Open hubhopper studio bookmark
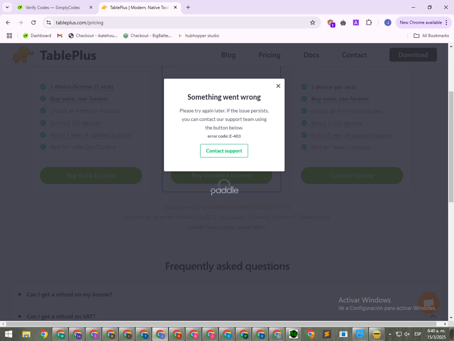Screen dimensions: 454x341 click(199, 36)
